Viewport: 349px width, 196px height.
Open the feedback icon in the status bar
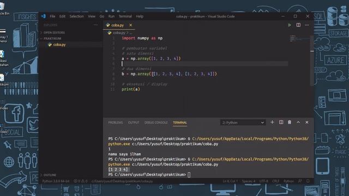pos(300,181)
